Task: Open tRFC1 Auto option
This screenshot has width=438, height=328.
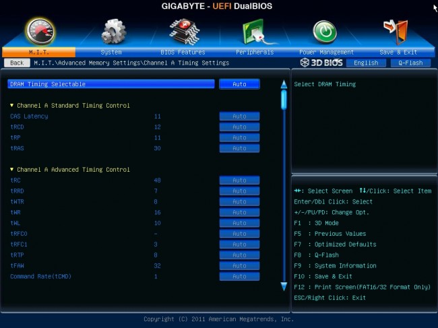Action: coord(239,244)
